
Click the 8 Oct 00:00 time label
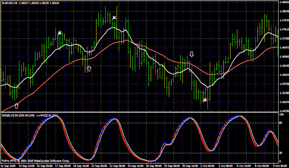(x=262, y=166)
